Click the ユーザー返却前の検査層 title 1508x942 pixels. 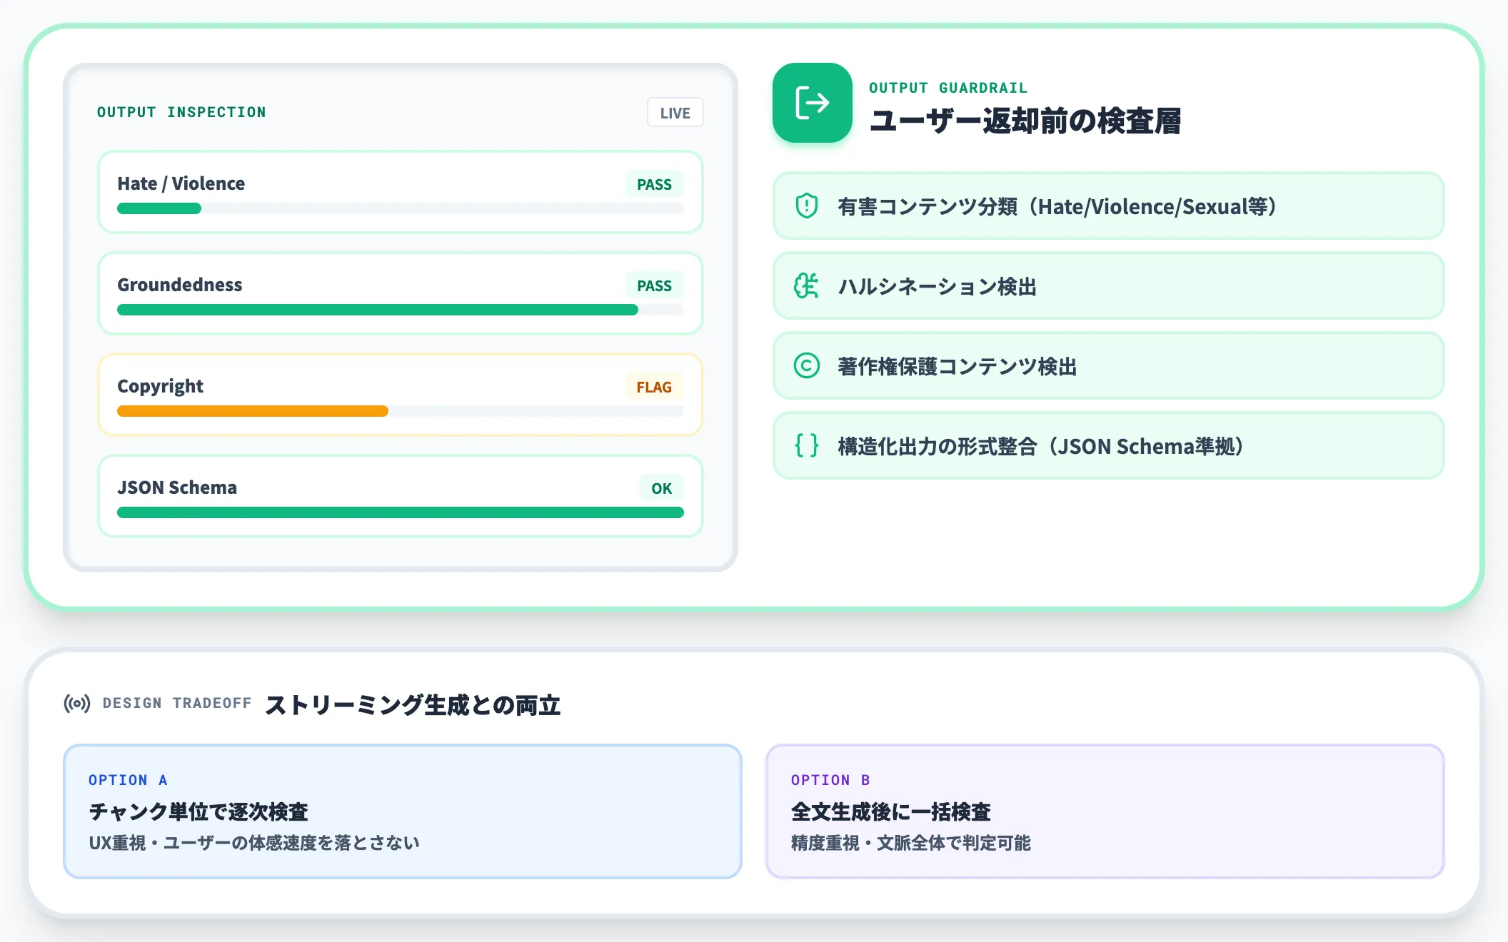1025,121
